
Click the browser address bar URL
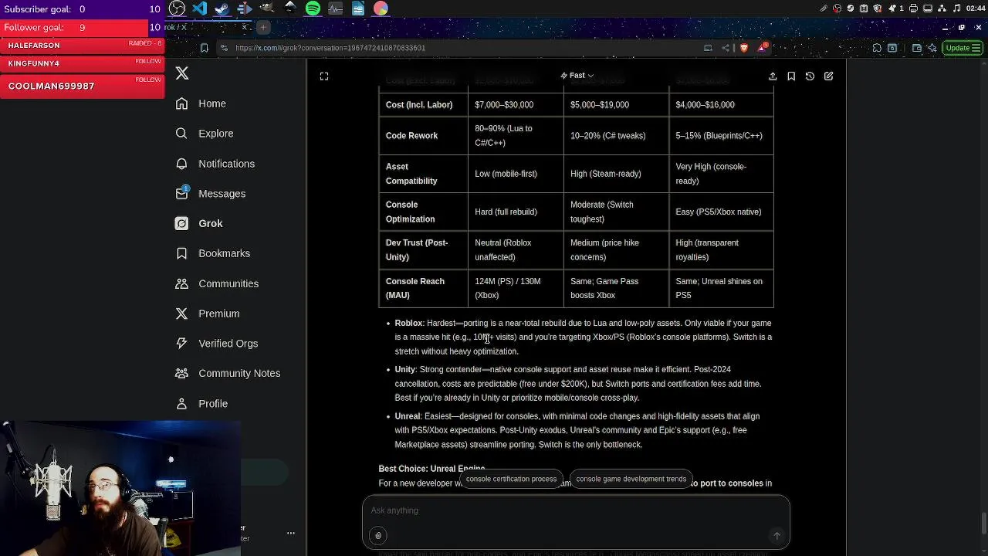(x=330, y=48)
